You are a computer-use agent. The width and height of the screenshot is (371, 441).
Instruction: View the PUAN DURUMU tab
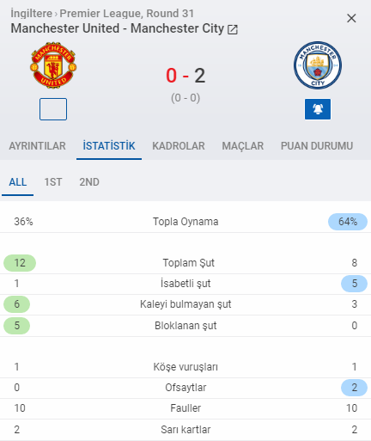(x=317, y=146)
